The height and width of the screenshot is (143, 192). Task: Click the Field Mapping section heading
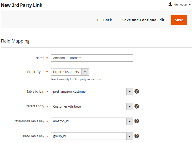click(15, 41)
